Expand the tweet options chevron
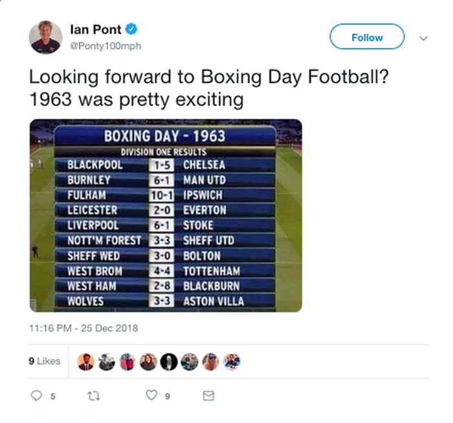453x423 pixels. click(x=424, y=38)
